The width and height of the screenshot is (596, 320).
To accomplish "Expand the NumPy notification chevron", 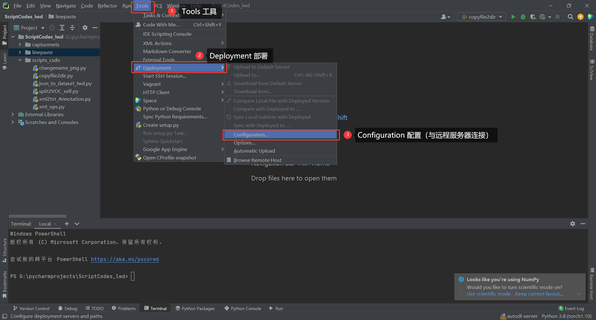I will 579,294.
